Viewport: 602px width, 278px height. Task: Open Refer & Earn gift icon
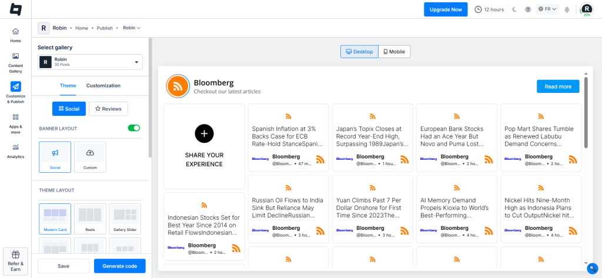15,261
